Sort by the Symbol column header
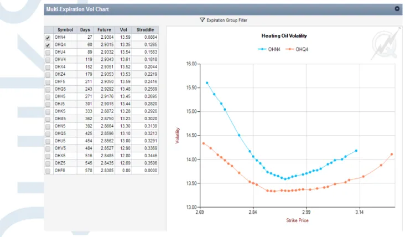Screen dimensions: 405x237 coord(65,30)
